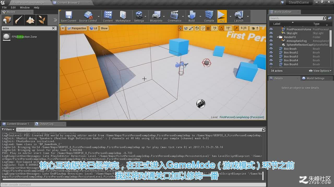Expand Modes panel tabs chevron
The width and height of the screenshot is (334, 187).
[x=55, y=20]
